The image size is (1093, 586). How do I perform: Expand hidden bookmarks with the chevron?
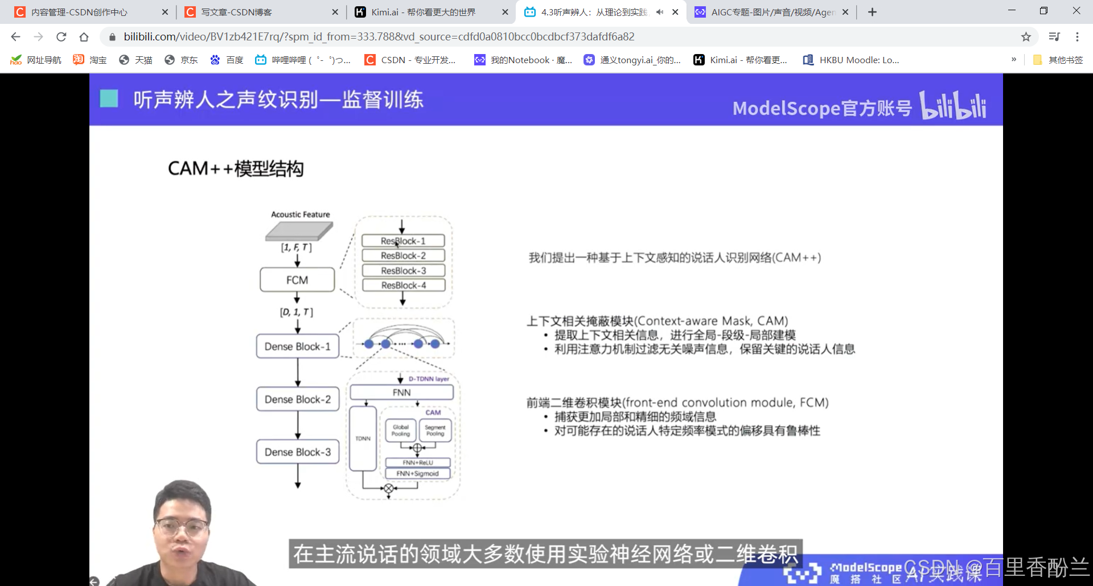click(x=1014, y=59)
